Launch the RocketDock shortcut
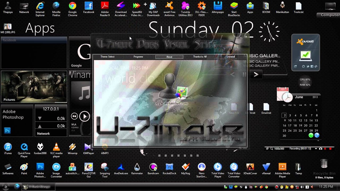The height and width of the screenshot is (191, 340). tap(169, 169)
